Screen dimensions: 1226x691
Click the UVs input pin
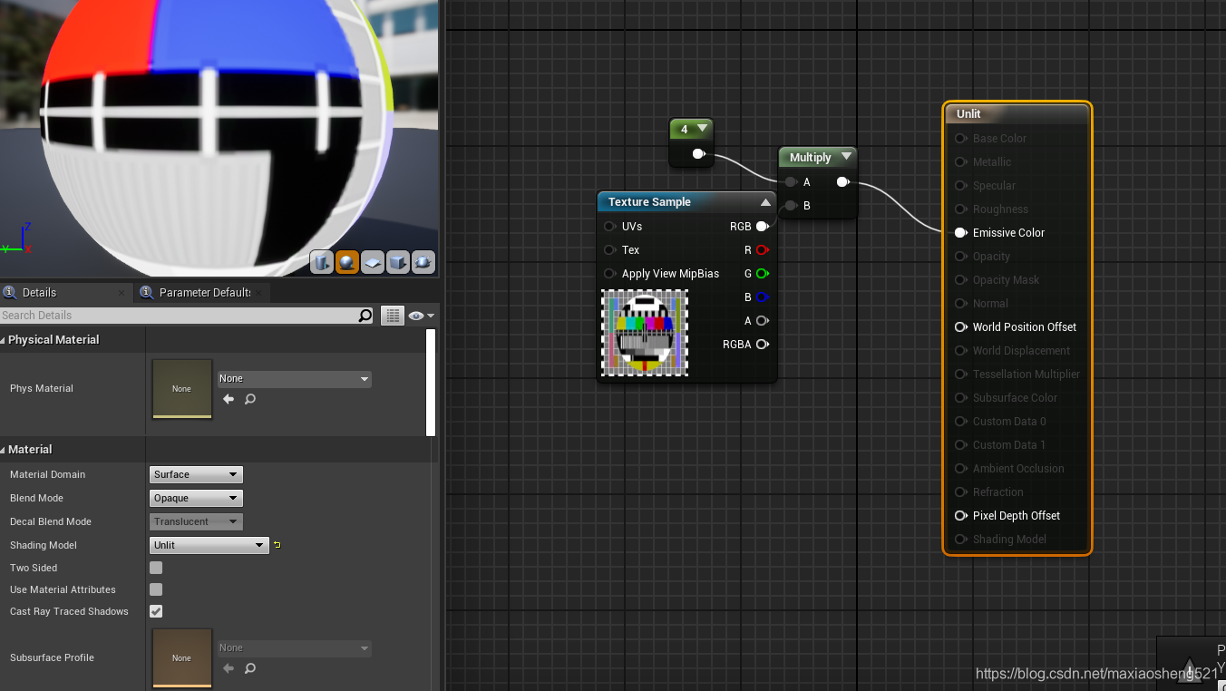pos(609,227)
